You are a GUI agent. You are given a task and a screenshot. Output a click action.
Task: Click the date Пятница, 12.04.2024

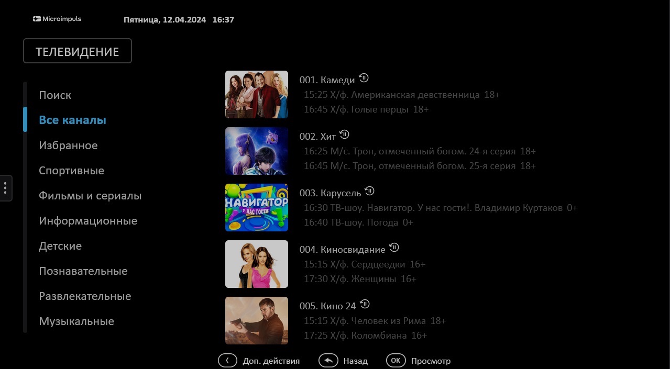pyautogui.click(x=165, y=20)
